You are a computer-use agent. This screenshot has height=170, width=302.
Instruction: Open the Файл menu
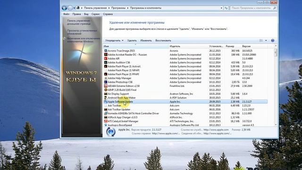[66, 14]
